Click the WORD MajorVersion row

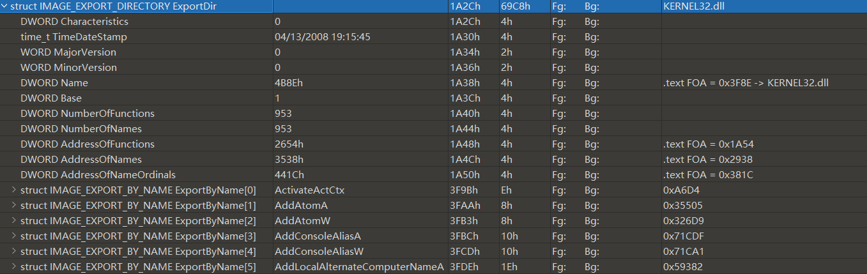[68, 52]
